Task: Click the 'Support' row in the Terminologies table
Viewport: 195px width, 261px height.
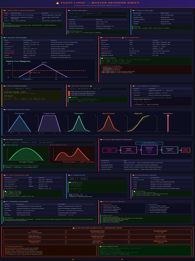Action: (49, 42)
